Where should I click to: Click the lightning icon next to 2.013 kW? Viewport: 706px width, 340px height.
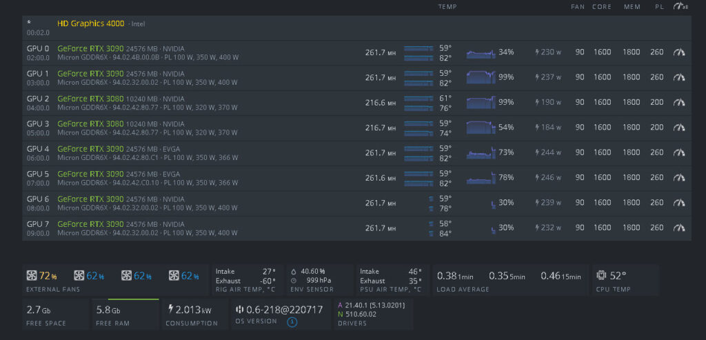pyautogui.click(x=171, y=309)
